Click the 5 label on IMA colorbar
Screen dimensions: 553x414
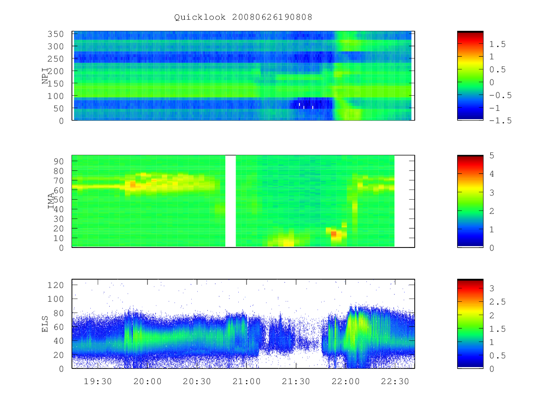point(493,155)
